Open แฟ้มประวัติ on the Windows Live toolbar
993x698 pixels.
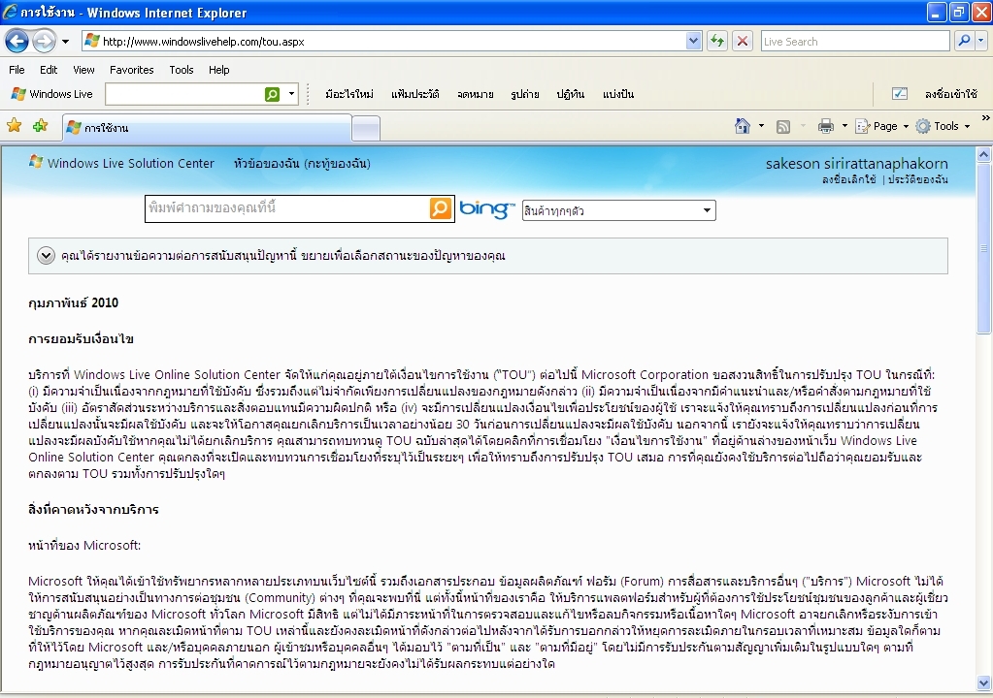click(x=414, y=94)
